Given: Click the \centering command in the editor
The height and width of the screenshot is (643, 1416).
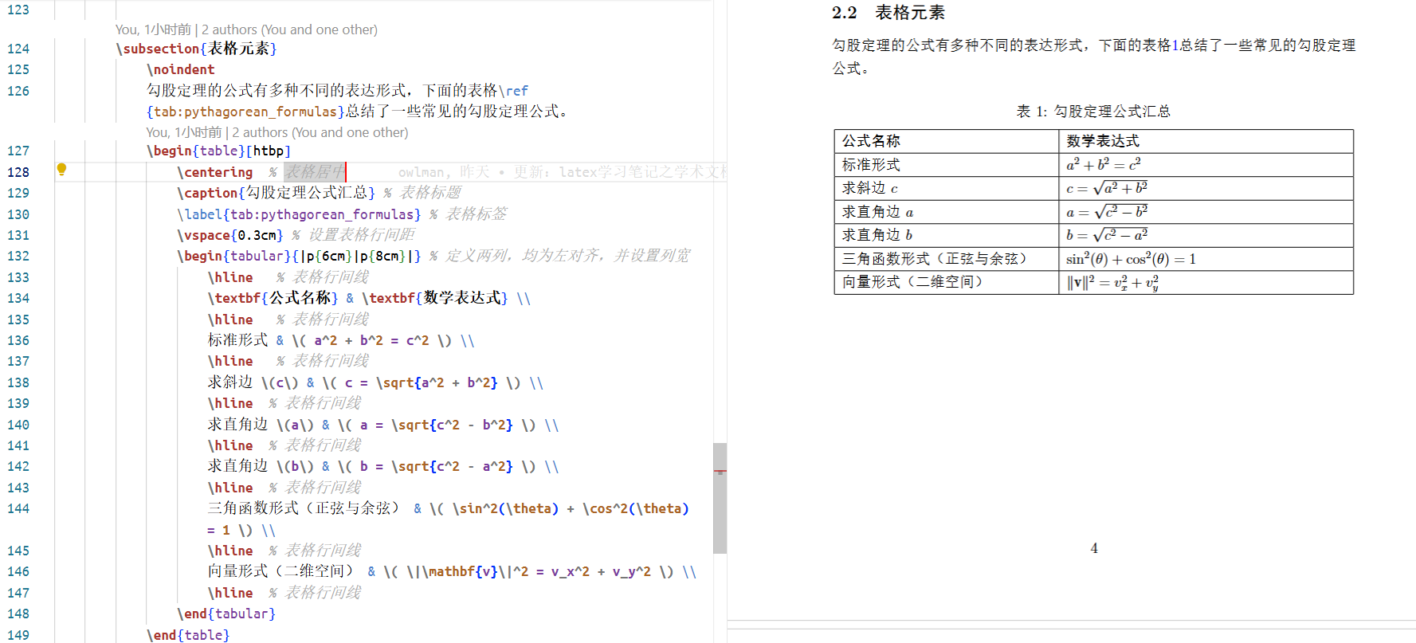Looking at the screenshot, I should click(214, 172).
